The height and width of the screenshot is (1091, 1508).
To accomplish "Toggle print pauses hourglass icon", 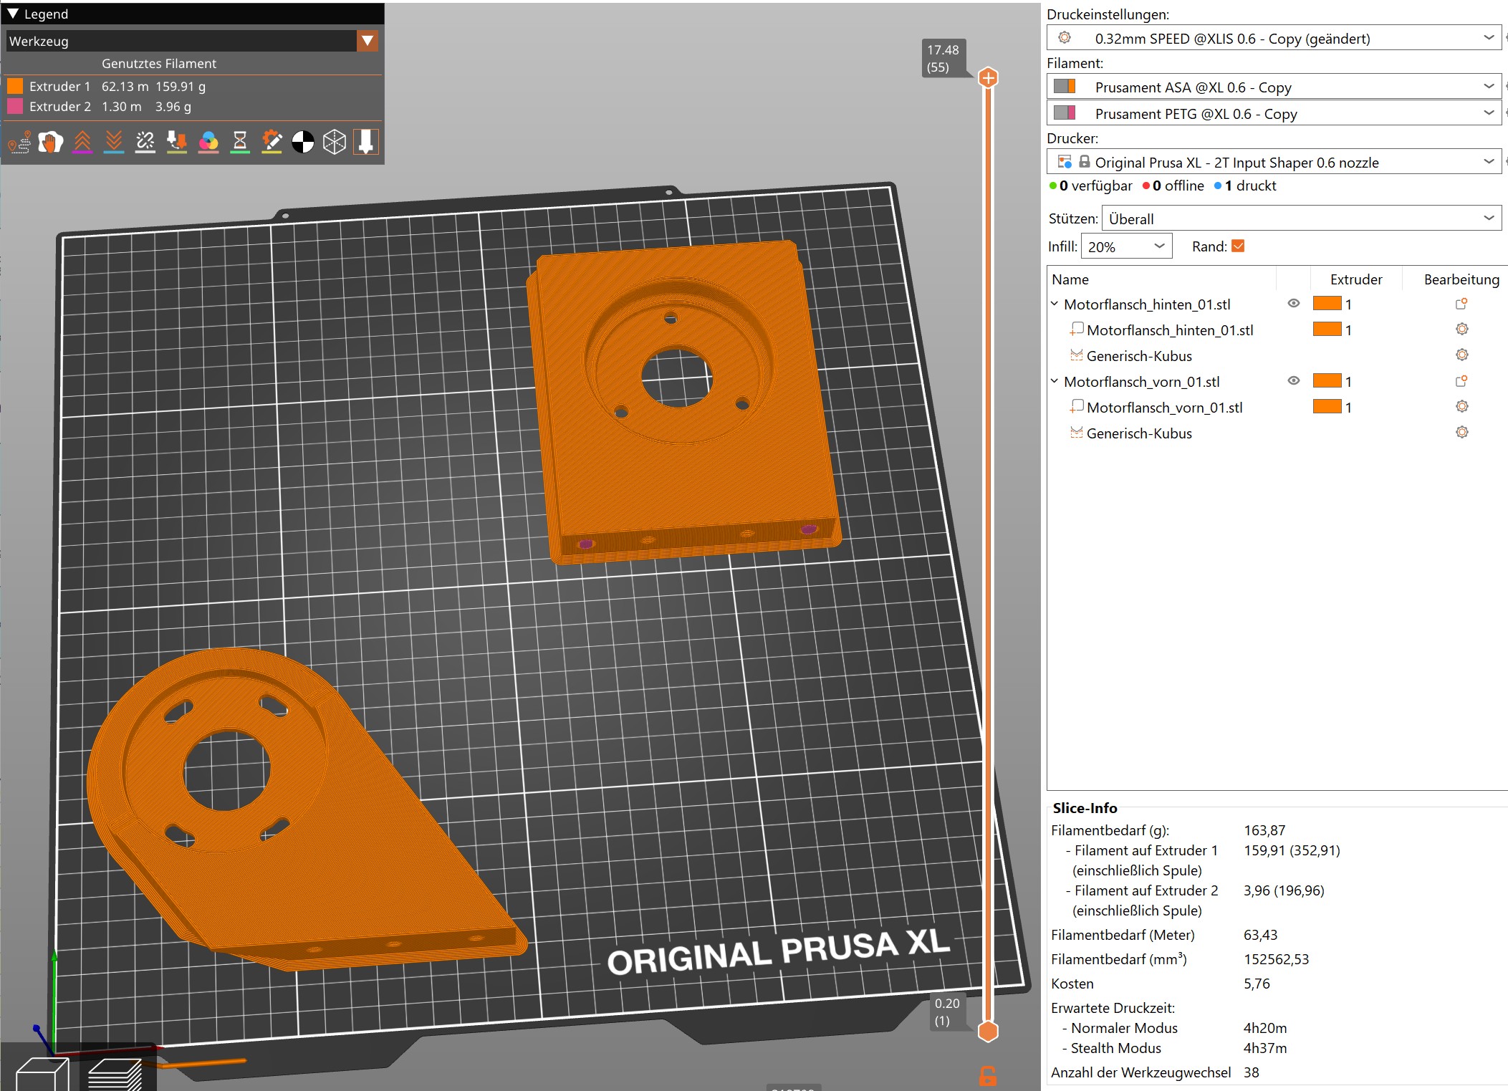I will 240,142.
